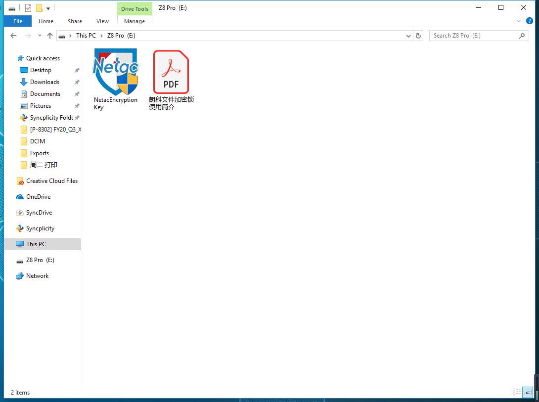Open Documents in navigation pane
Screen dimensions: 539x402
(45, 94)
